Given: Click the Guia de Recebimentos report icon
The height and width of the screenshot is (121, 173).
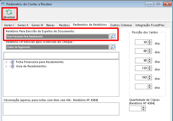Looking at the screenshot, I should 13,66.
